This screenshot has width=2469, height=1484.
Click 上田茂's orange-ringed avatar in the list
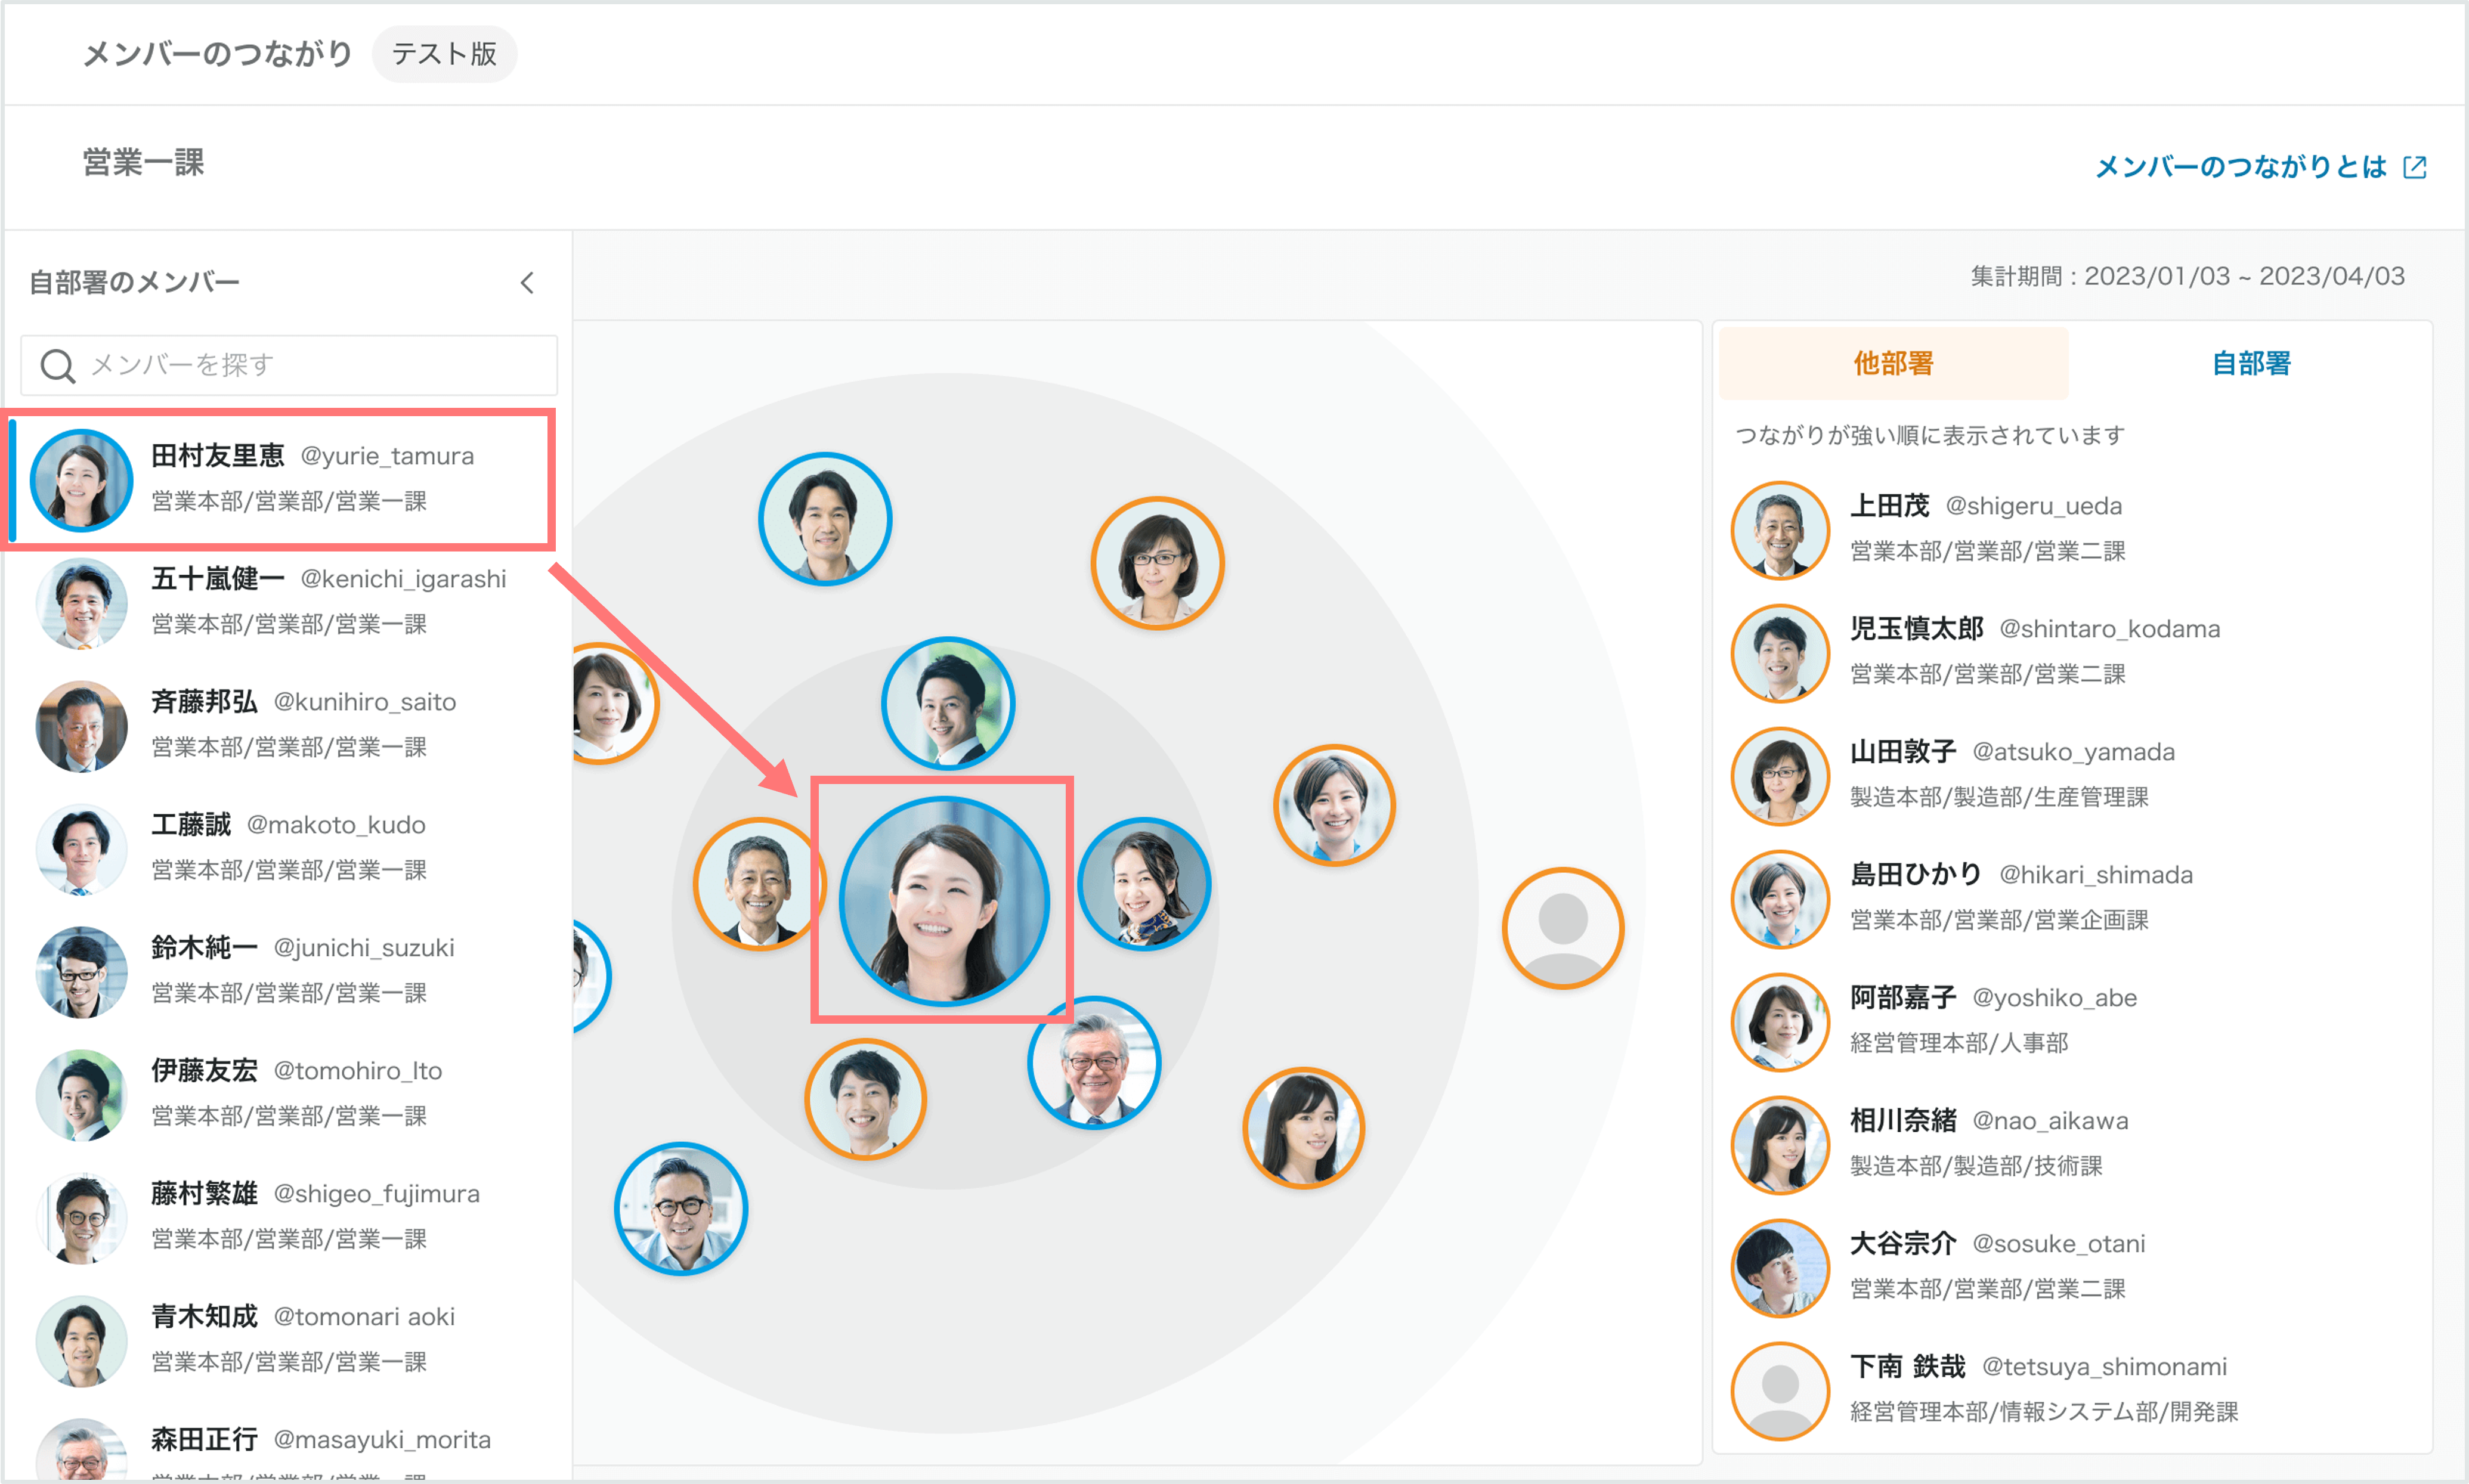tap(1780, 530)
